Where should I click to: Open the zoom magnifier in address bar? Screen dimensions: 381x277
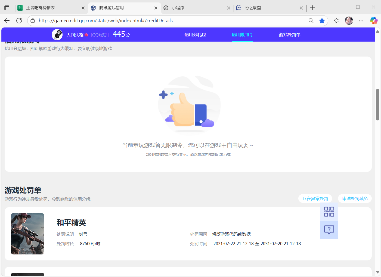pos(311,21)
